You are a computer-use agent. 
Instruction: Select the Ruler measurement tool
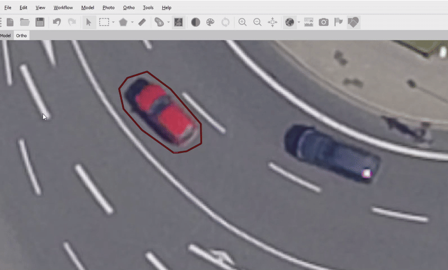click(x=142, y=22)
